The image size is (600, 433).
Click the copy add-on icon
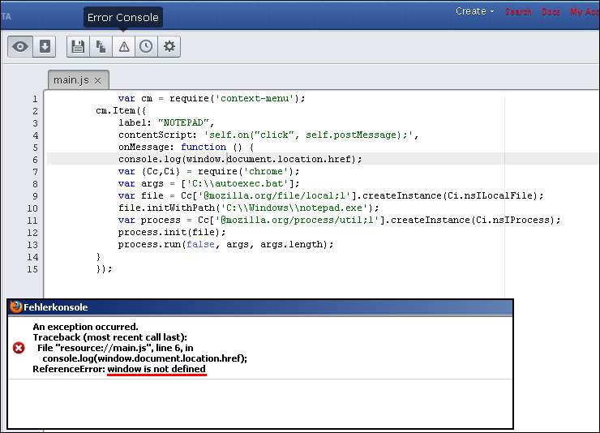(x=101, y=47)
